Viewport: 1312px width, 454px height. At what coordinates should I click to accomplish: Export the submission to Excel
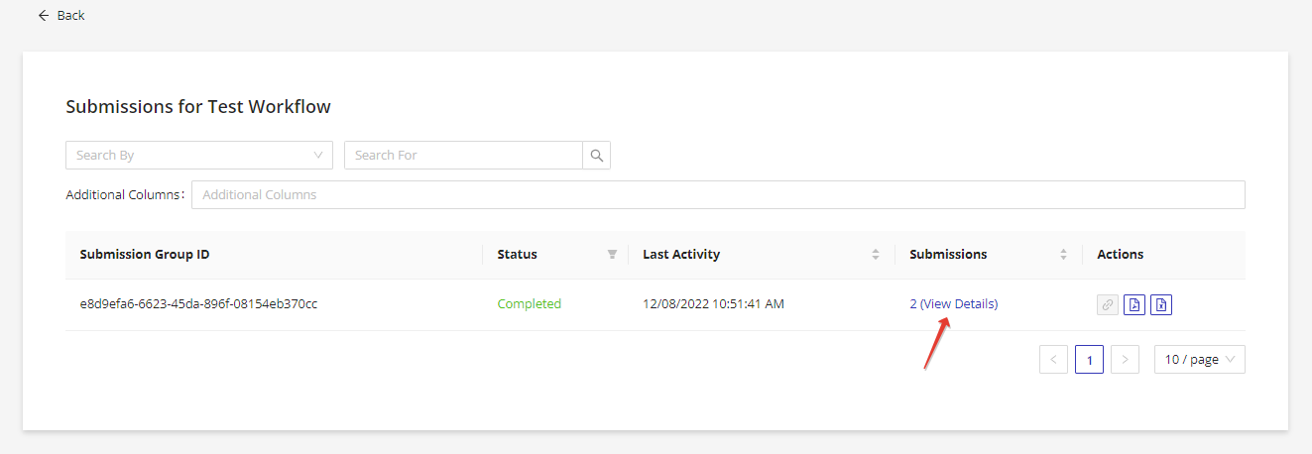coord(1161,304)
